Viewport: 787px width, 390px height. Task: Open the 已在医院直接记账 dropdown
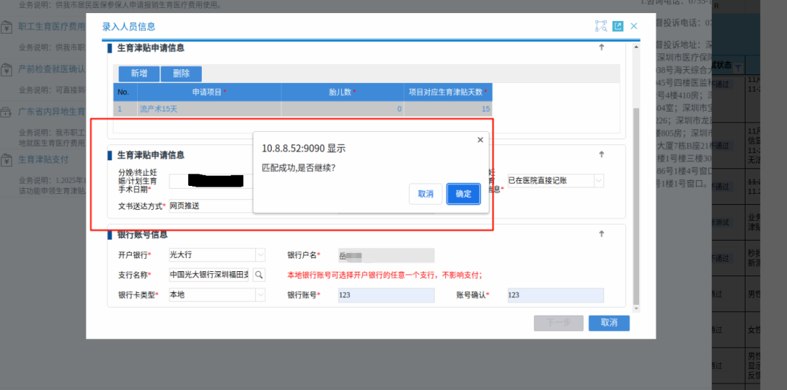[x=598, y=180]
